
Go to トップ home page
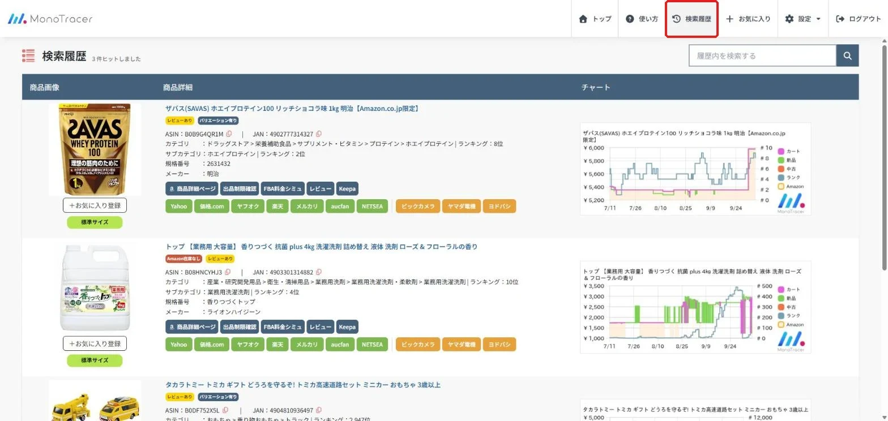[595, 19]
